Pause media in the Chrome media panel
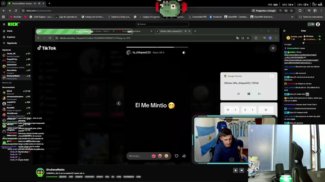This screenshot has height=182, width=325. pos(249,94)
